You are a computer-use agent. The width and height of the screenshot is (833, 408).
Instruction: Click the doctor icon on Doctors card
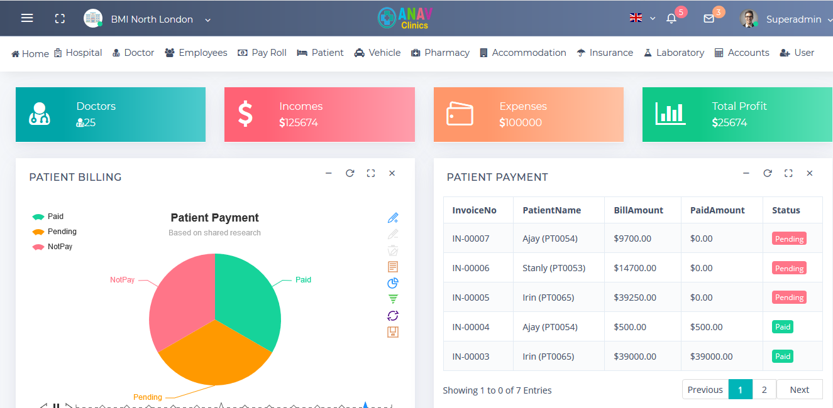coord(40,114)
